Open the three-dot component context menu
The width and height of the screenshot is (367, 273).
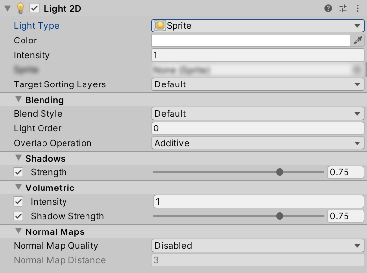tap(358, 8)
